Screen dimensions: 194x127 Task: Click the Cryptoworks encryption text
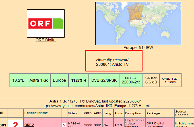click(x=135, y=120)
